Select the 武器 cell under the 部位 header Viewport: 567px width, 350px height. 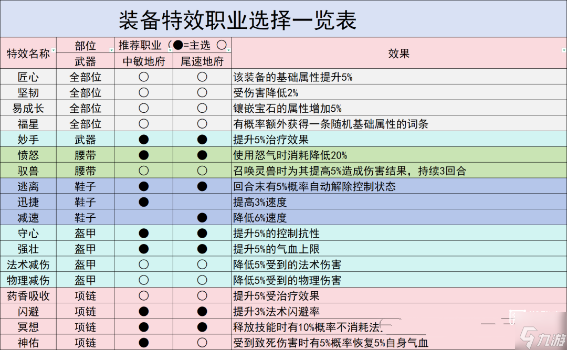pyautogui.click(x=86, y=61)
